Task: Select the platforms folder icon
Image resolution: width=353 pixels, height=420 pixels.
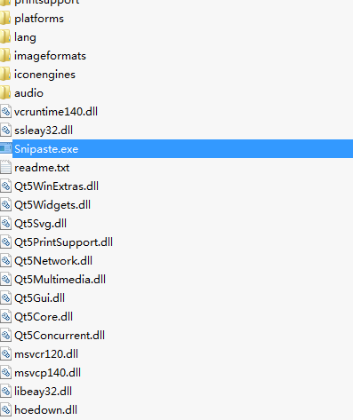Action: coord(5,19)
